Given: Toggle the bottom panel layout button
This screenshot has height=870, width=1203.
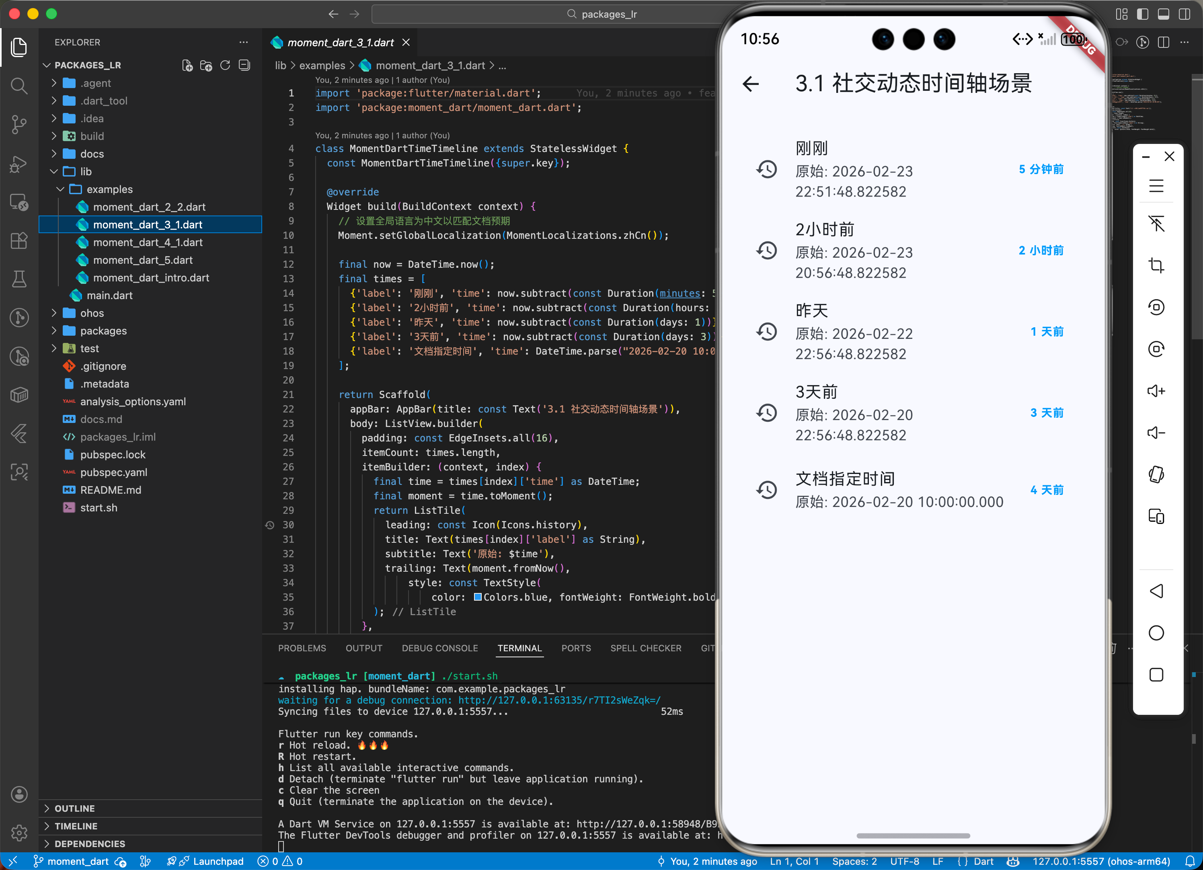Looking at the screenshot, I should click(1163, 14).
